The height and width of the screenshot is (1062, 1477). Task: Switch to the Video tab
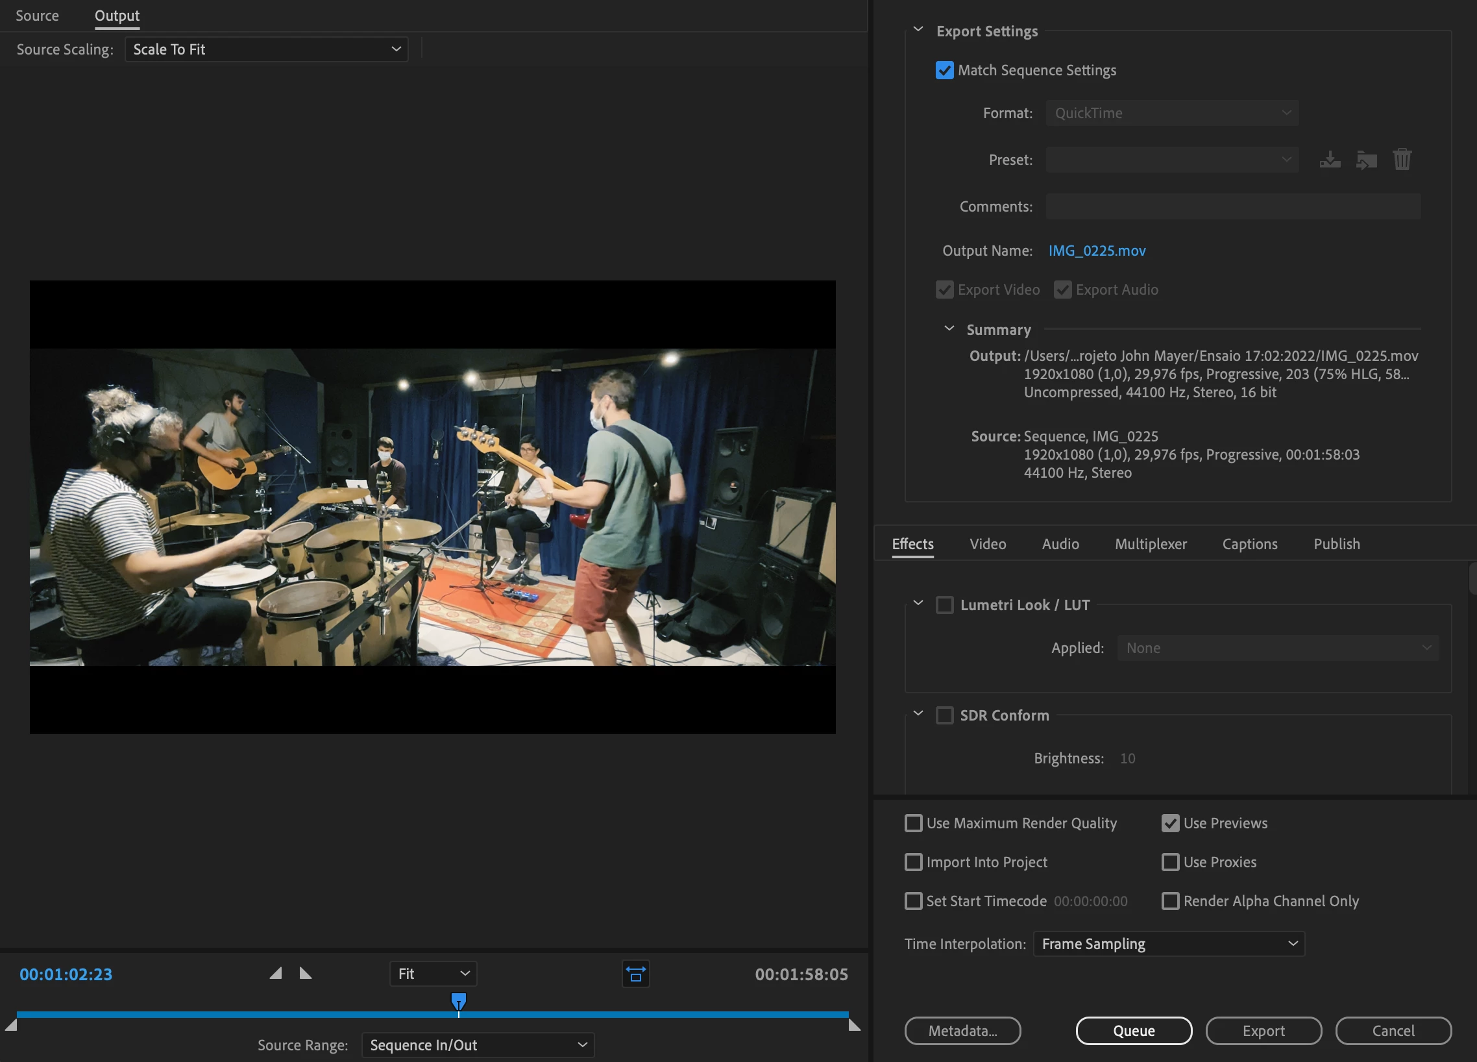987,544
